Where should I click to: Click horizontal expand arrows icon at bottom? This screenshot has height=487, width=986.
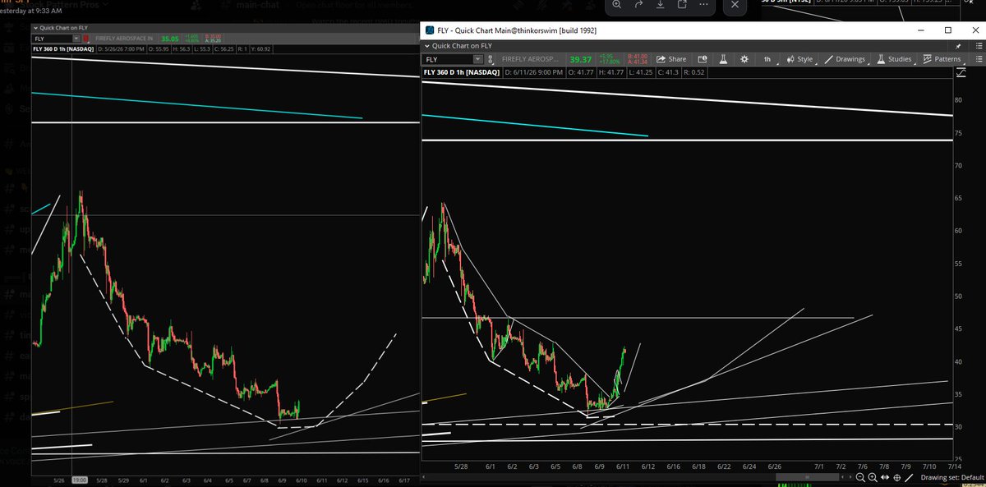point(885,477)
